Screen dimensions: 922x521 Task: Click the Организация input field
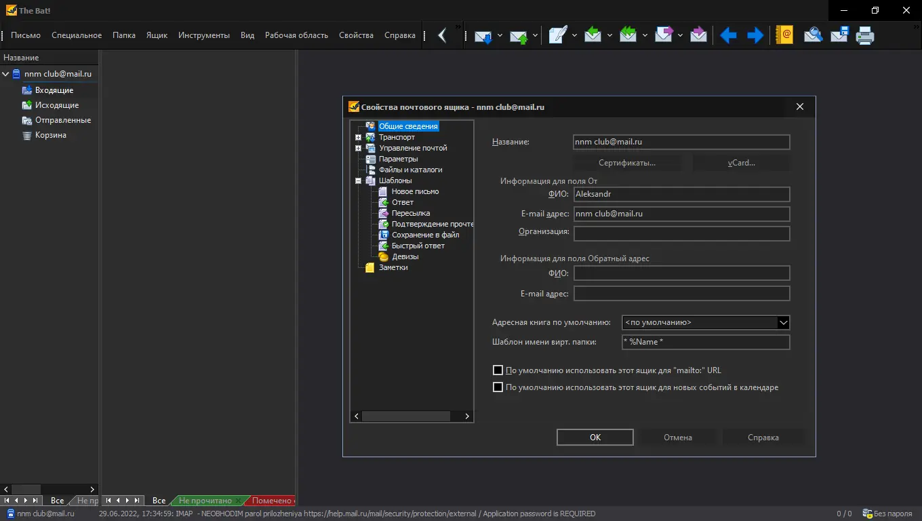682,234
